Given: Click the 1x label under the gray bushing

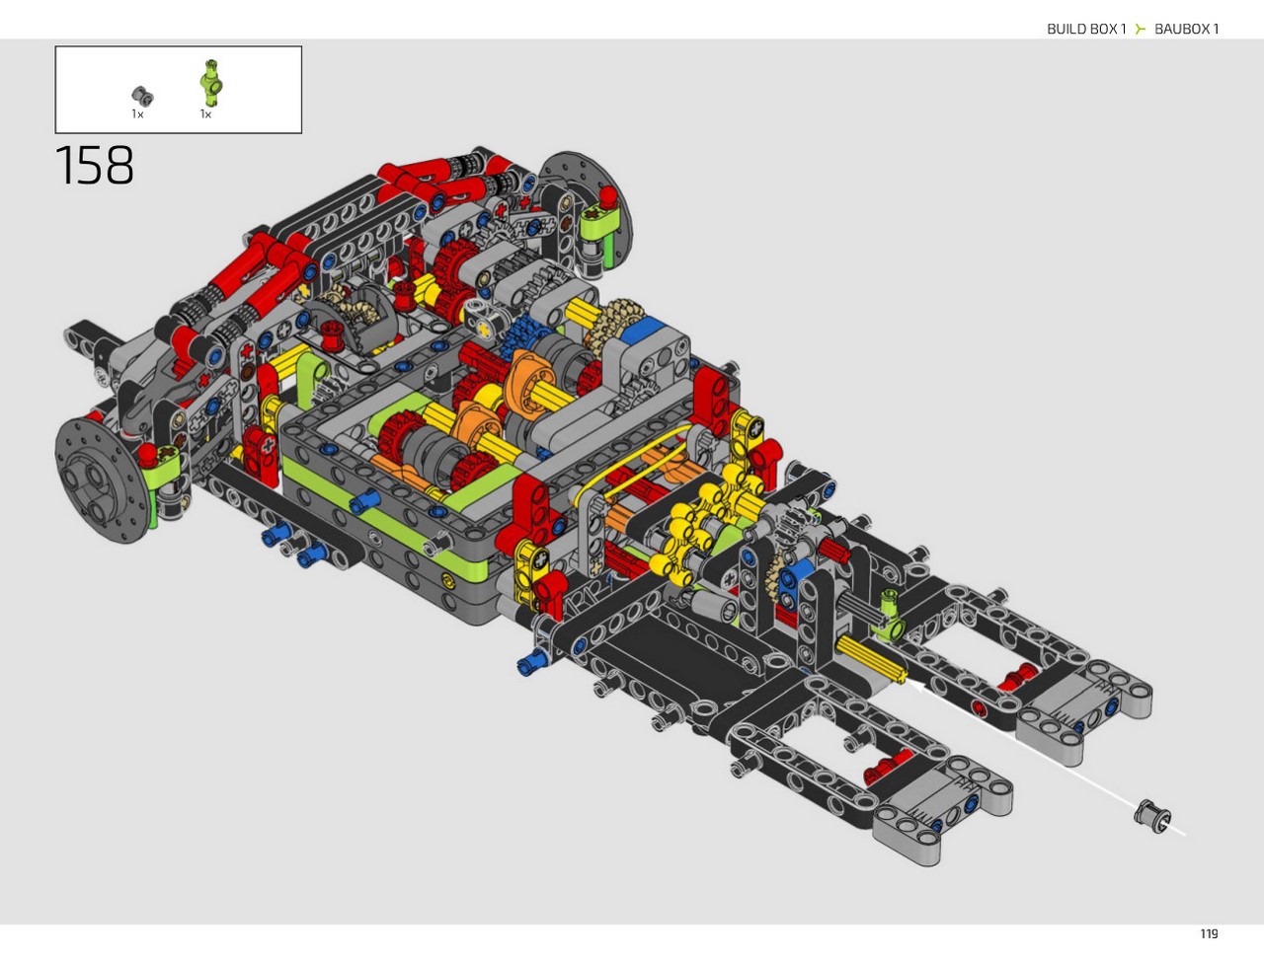Looking at the screenshot, I should pos(137,114).
